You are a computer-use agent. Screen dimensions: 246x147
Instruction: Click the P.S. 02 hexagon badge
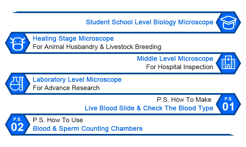point(17,125)
